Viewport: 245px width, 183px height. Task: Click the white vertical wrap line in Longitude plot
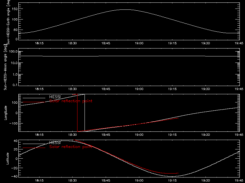pyautogui.click(x=85, y=113)
